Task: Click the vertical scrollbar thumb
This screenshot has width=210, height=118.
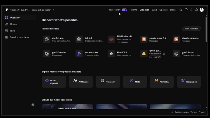Action: (206, 29)
